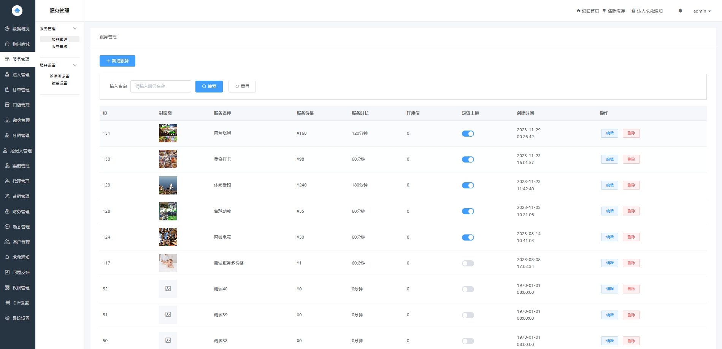
Task: Click the 搜索 button
Action: 209,86
